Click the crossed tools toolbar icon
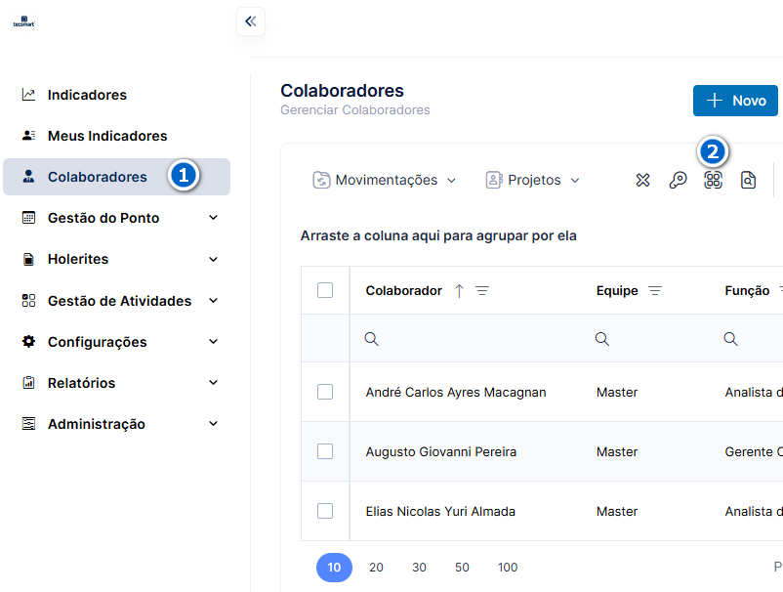Viewport: 783px width, 592px height. click(642, 180)
